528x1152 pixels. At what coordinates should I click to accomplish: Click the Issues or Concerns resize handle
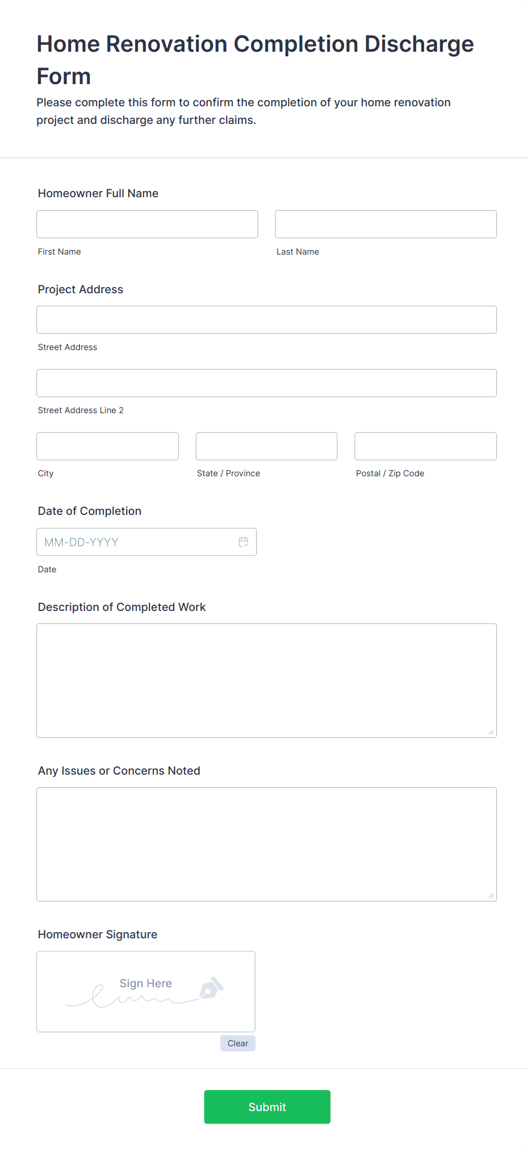[491, 896]
